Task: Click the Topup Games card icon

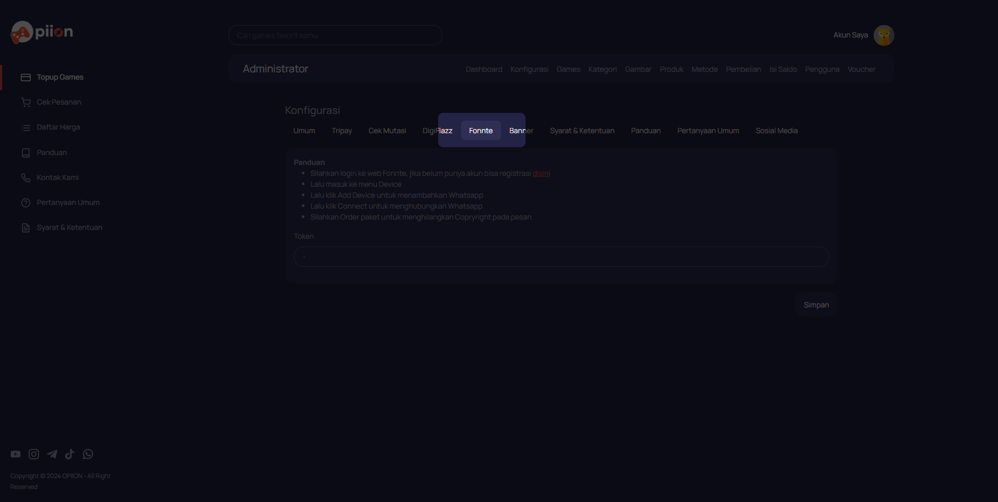Action: click(x=25, y=78)
